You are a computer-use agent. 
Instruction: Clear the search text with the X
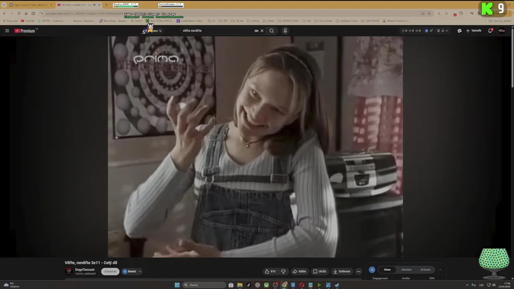[262, 31]
